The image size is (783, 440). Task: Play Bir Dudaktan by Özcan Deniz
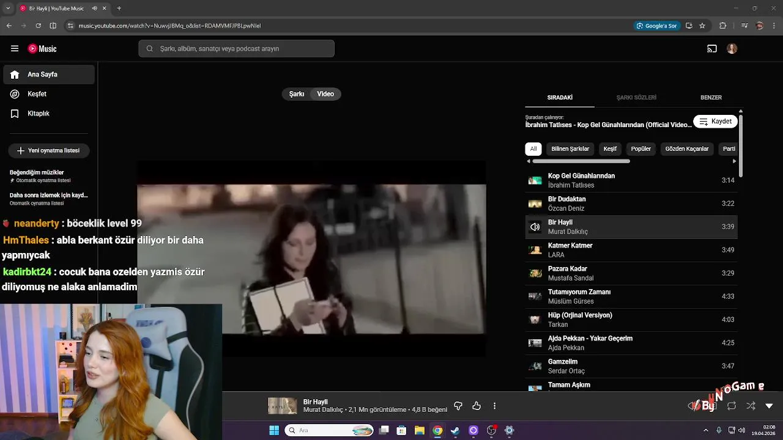631,204
